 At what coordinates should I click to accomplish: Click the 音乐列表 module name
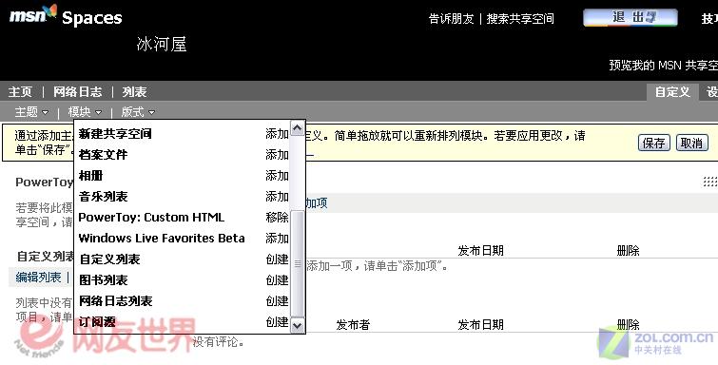[x=103, y=197]
